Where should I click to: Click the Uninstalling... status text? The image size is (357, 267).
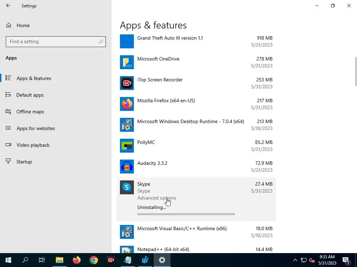[x=152, y=207]
